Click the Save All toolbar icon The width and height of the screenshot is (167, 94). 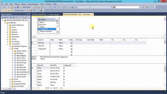tap(17, 7)
